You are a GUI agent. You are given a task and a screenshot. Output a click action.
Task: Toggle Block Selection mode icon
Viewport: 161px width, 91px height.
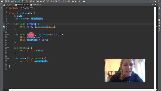pyautogui.click(x=59, y=1)
